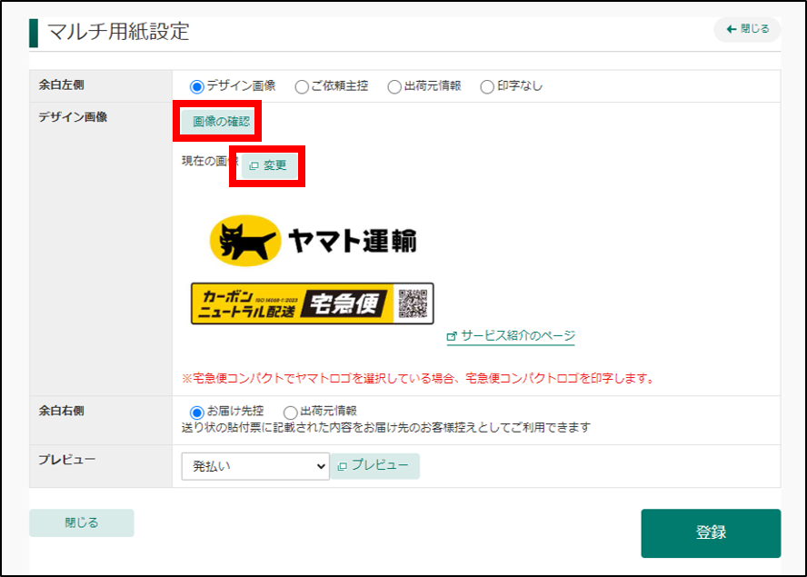Click the top-right ← 閉じる button
This screenshot has height=577, width=807.
(x=747, y=29)
